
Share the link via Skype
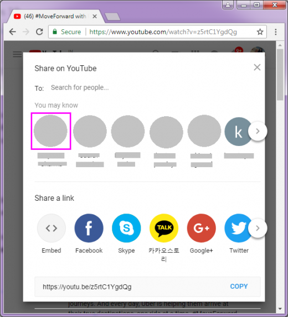point(126,228)
